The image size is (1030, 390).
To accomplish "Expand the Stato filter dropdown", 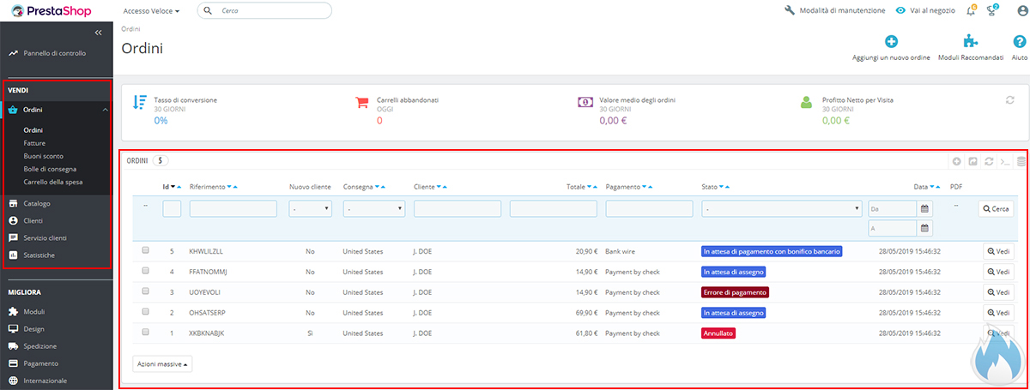I will click(x=781, y=208).
